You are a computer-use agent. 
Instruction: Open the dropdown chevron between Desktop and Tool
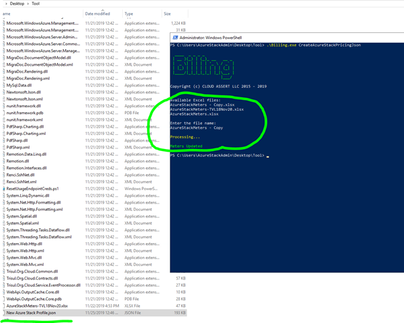pyautogui.click(x=28, y=3)
